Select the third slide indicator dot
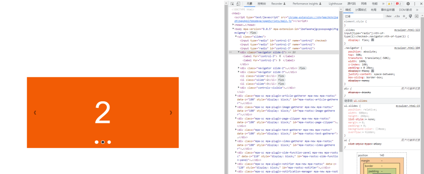 [x=109, y=142]
